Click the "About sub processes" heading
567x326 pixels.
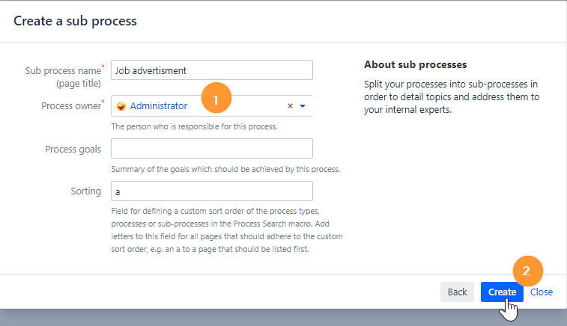coord(415,64)
